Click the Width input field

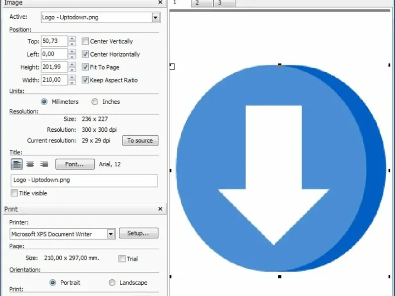pos(54,80)
